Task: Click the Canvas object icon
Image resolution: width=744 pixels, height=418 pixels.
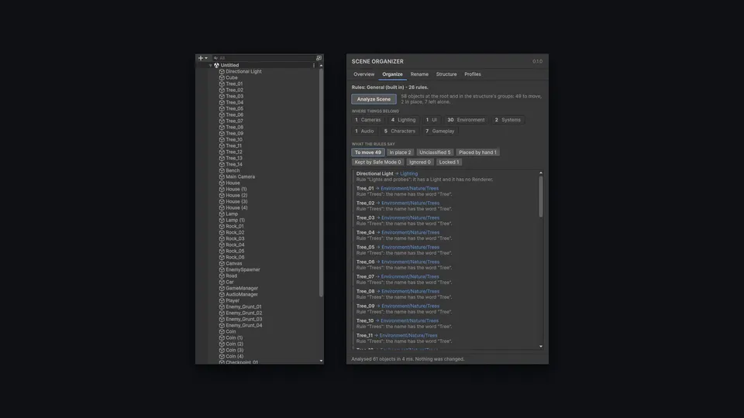Action: pyautogui.click(x=222, y=263)
